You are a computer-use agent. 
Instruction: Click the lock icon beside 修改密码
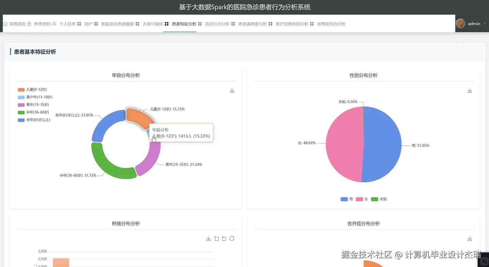(x=29, y=23)
